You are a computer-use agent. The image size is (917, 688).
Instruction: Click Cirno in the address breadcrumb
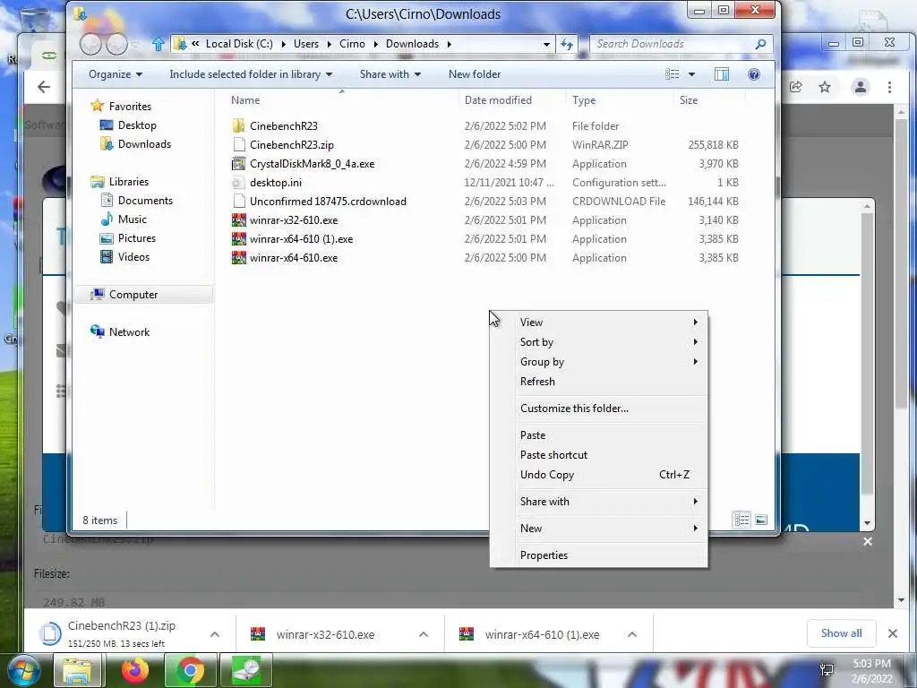[352, 44]
